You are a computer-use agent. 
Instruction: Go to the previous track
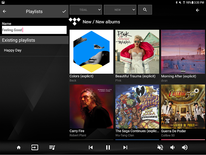point(91,147)
